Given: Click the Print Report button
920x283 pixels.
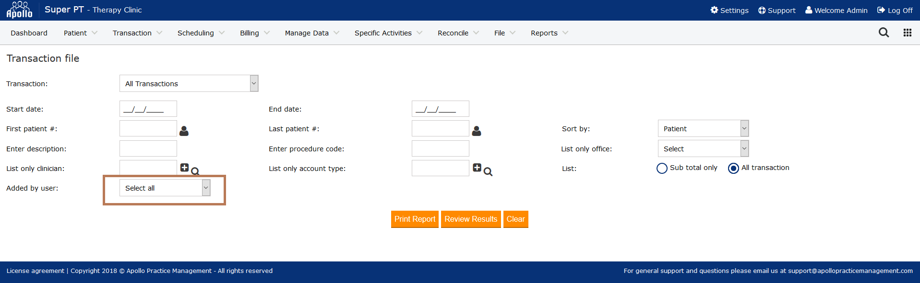Looking at the screenshot, I should (x=415, y=219).
